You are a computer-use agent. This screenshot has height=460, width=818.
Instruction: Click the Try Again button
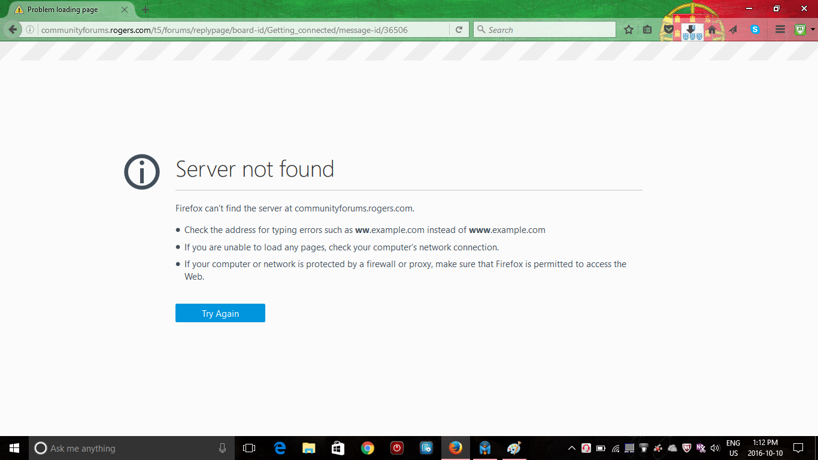point(220,313)
